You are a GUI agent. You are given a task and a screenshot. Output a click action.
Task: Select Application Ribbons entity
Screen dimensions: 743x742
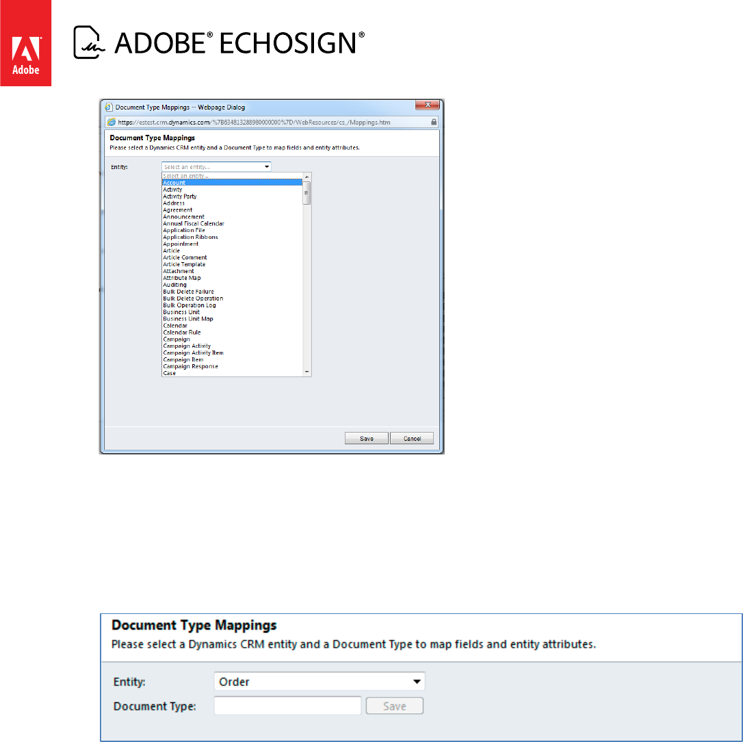232,237
